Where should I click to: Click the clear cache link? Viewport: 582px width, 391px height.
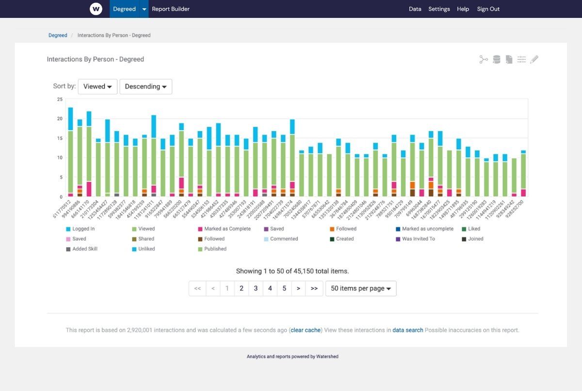click(x=306, y=330)
